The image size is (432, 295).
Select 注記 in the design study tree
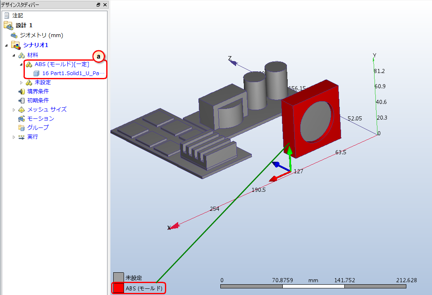tap(18, 16)
